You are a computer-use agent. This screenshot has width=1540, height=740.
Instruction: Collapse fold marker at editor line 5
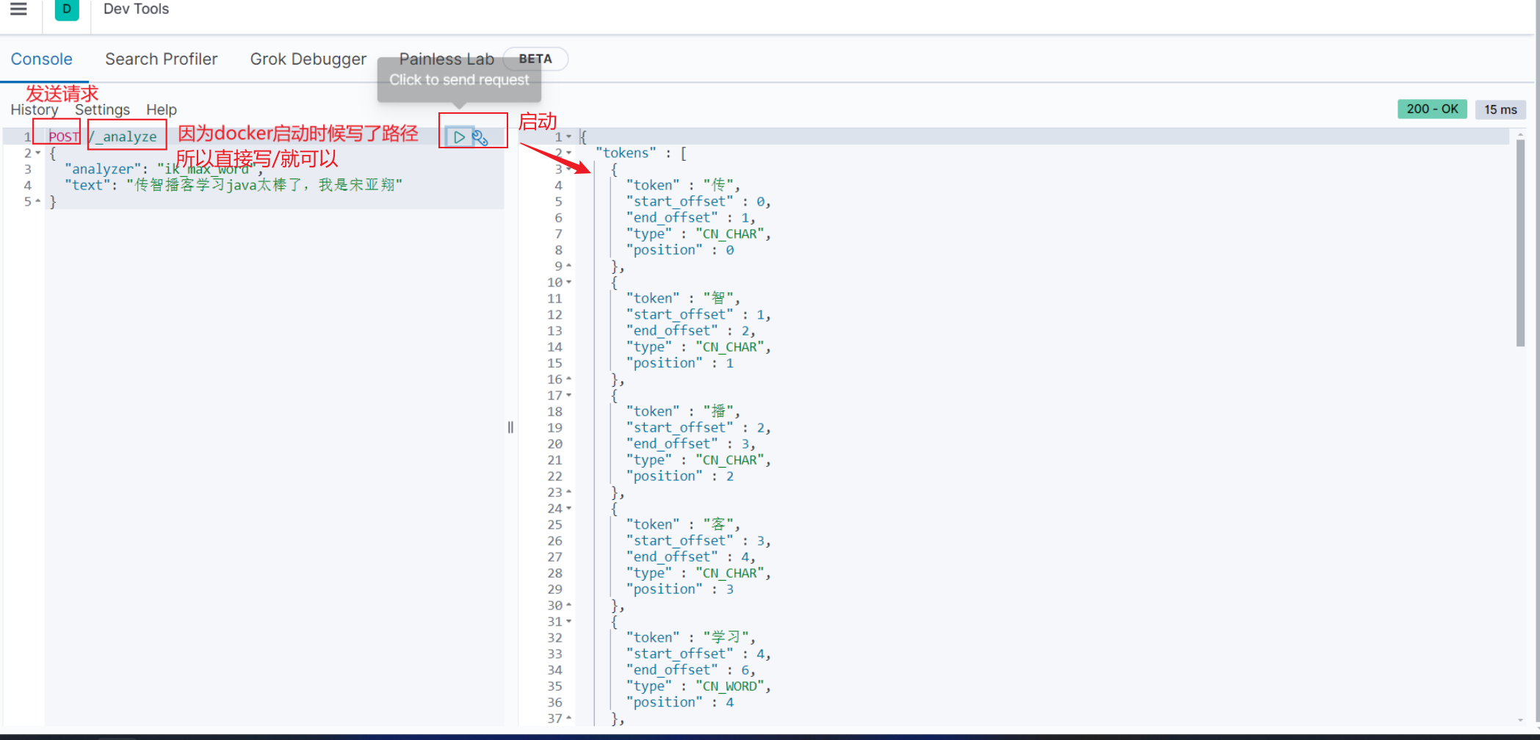click(x=37, y=202)
